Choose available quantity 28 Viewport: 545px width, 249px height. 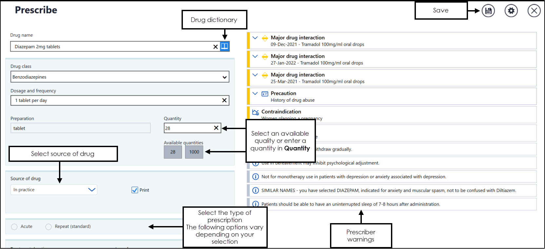pos(173,152)
